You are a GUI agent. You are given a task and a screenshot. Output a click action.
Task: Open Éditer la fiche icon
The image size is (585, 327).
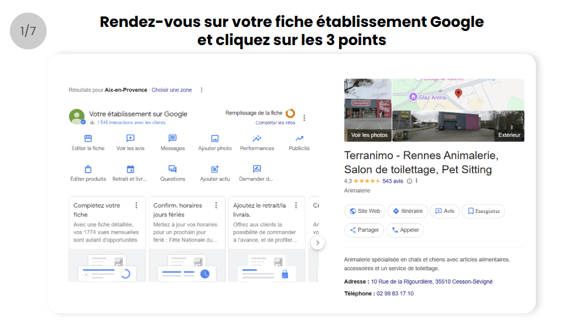88,138
